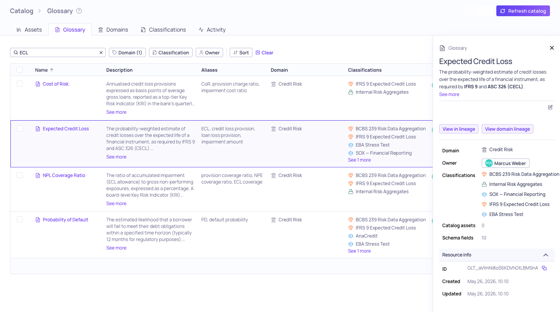Focus the glossary search input field
Image resolution: width=560 pixels, height=312 pixels.
58,52
